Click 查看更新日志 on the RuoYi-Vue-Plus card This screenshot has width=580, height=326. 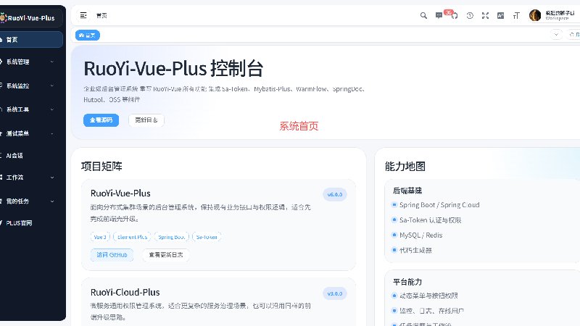[166, 255]
